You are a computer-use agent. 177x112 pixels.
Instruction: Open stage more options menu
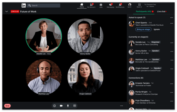click(x=122, y=106)
